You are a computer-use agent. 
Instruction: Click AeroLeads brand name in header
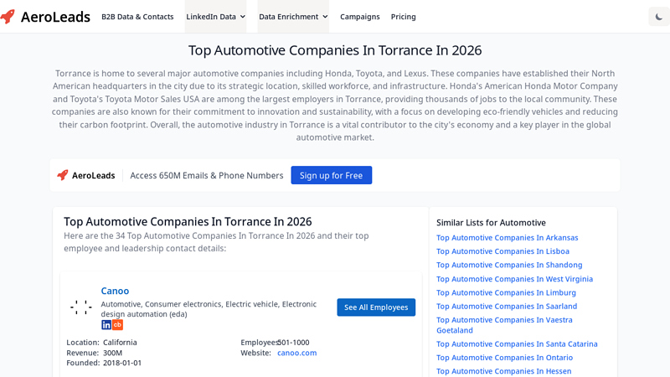click(55, 17)
